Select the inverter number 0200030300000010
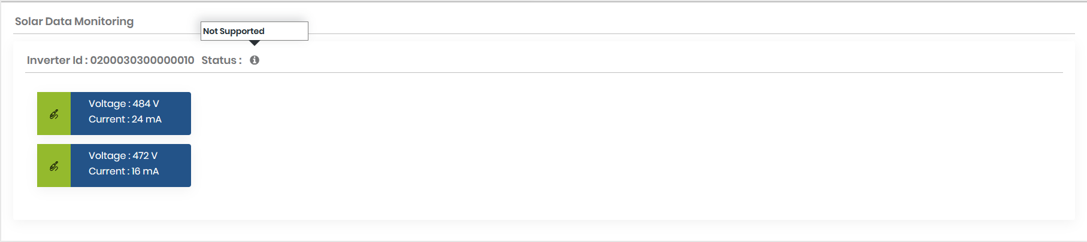The image size is (1087, 242). [142, 60]
